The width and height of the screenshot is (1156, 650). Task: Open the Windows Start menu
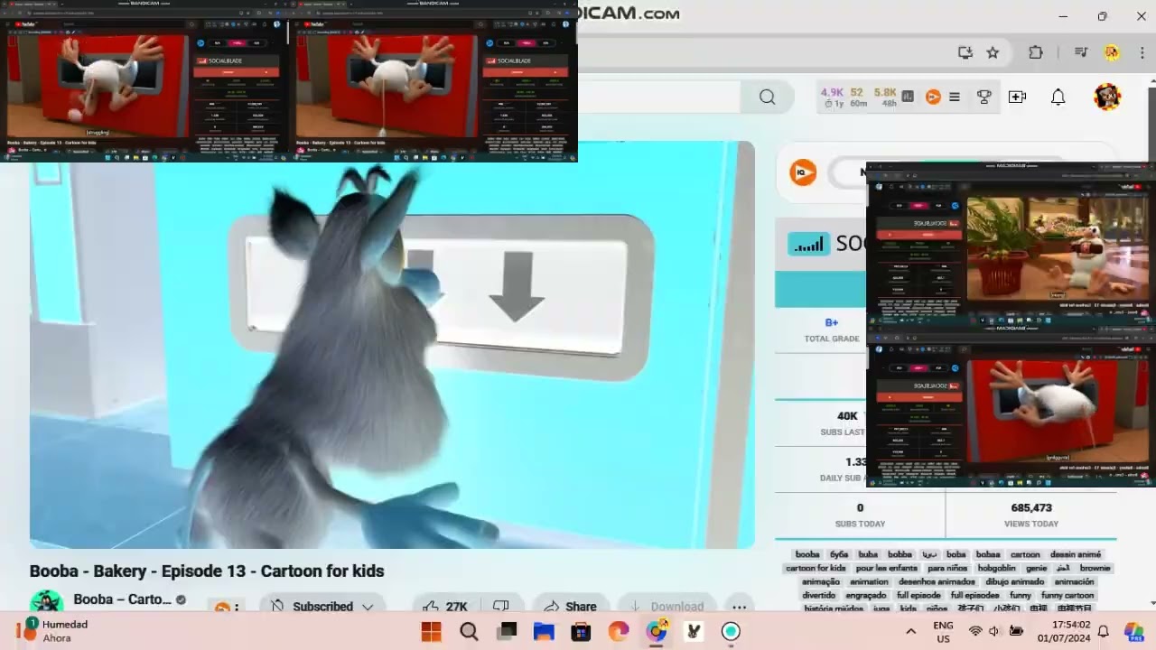click(432, 631)
